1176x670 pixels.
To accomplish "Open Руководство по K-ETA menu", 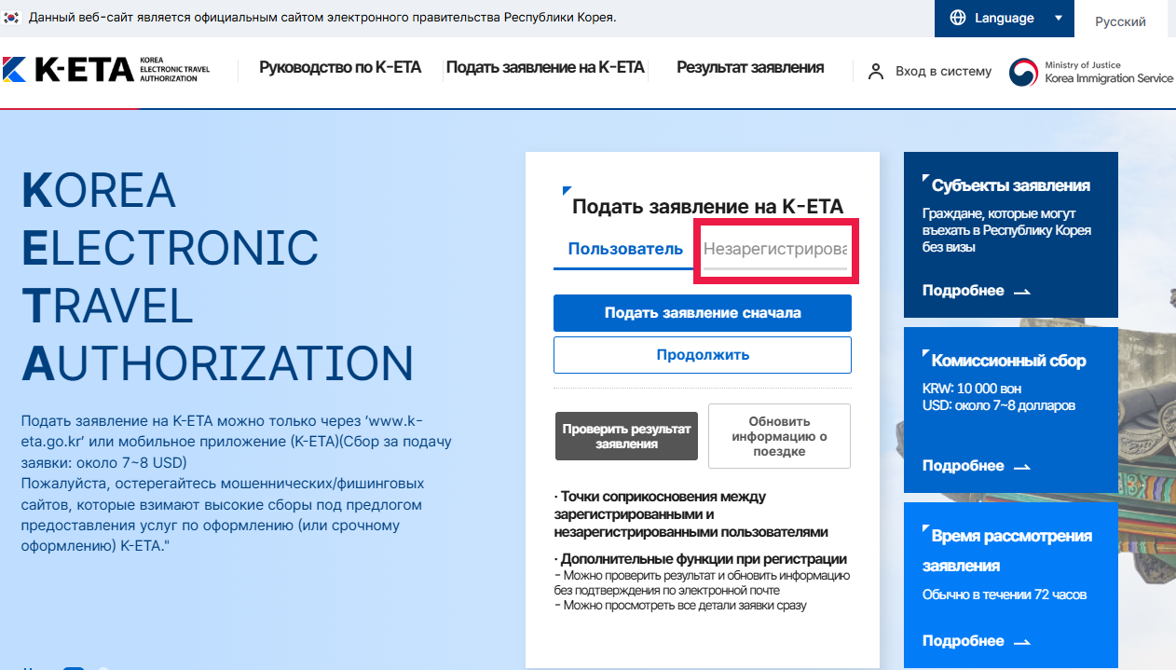I will click(x=340, y=67).
